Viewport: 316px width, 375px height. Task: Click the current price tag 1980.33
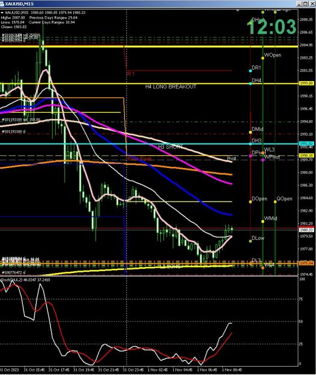coord(306,230)
